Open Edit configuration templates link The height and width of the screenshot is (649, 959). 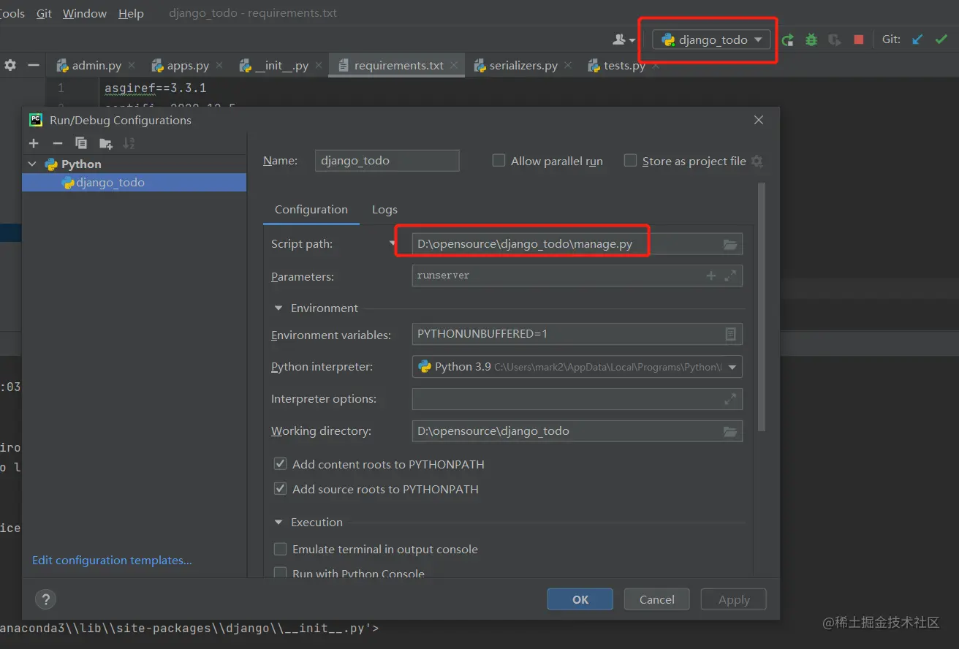112,561
